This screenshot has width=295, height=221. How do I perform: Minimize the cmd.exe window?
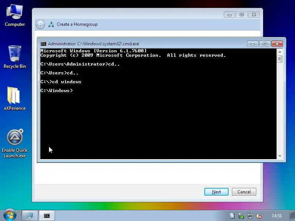coord(253,44)
